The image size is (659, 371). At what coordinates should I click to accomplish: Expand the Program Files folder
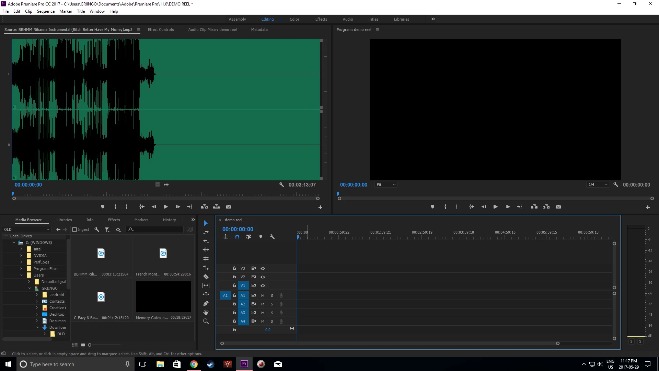pos(21,269)
